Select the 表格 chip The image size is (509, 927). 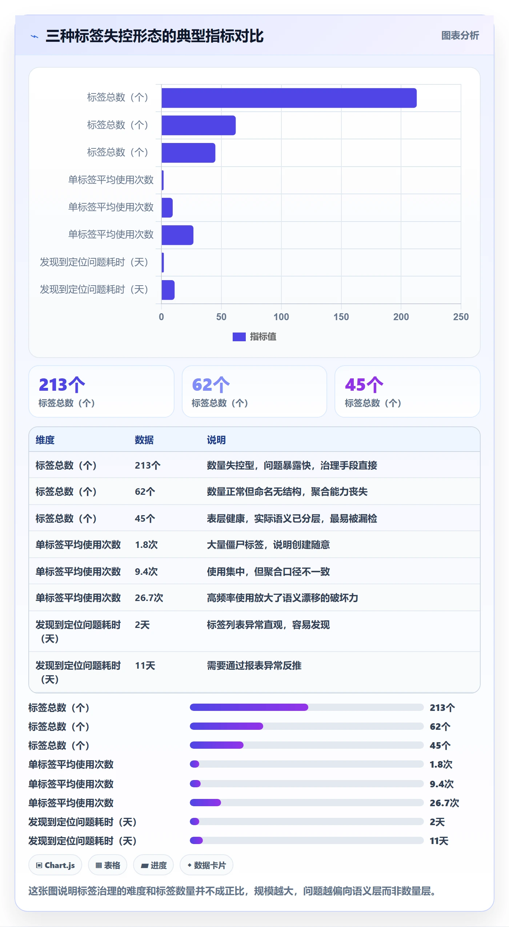click(108, 865)
